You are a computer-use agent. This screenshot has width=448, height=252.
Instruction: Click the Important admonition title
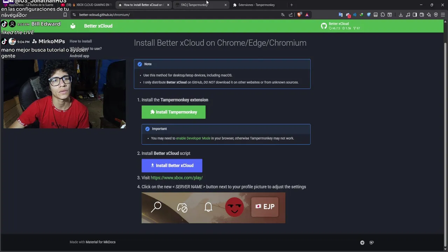point(159,129)
